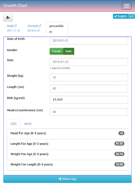This screenshot has height=192, width=135.
Task: Click the 16.56 percentile badge
Action: coord(119,164)
